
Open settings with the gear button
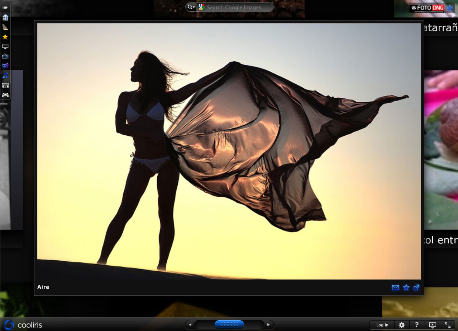pyautogui.click(x=402, y=325)
